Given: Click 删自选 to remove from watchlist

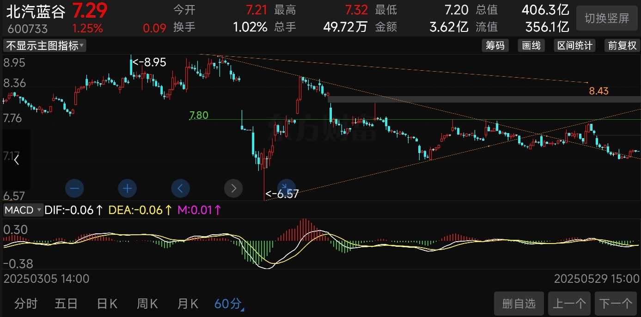Looking at the screenshot, I should (519, 304).
